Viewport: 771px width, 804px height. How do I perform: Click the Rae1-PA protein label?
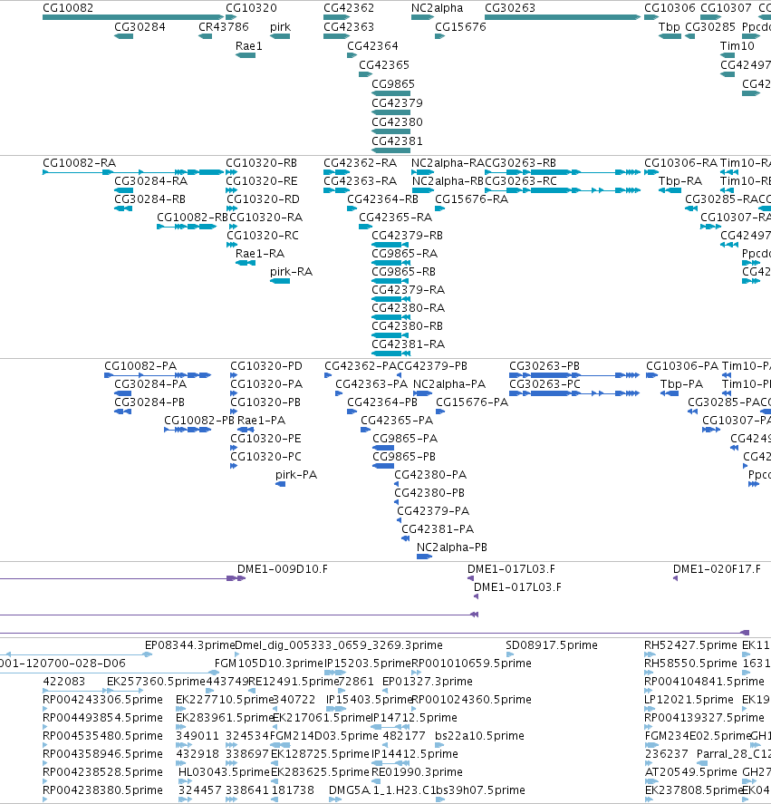click(262, 421)
